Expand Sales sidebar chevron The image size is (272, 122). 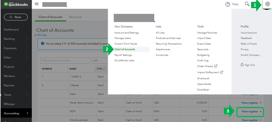27,57
